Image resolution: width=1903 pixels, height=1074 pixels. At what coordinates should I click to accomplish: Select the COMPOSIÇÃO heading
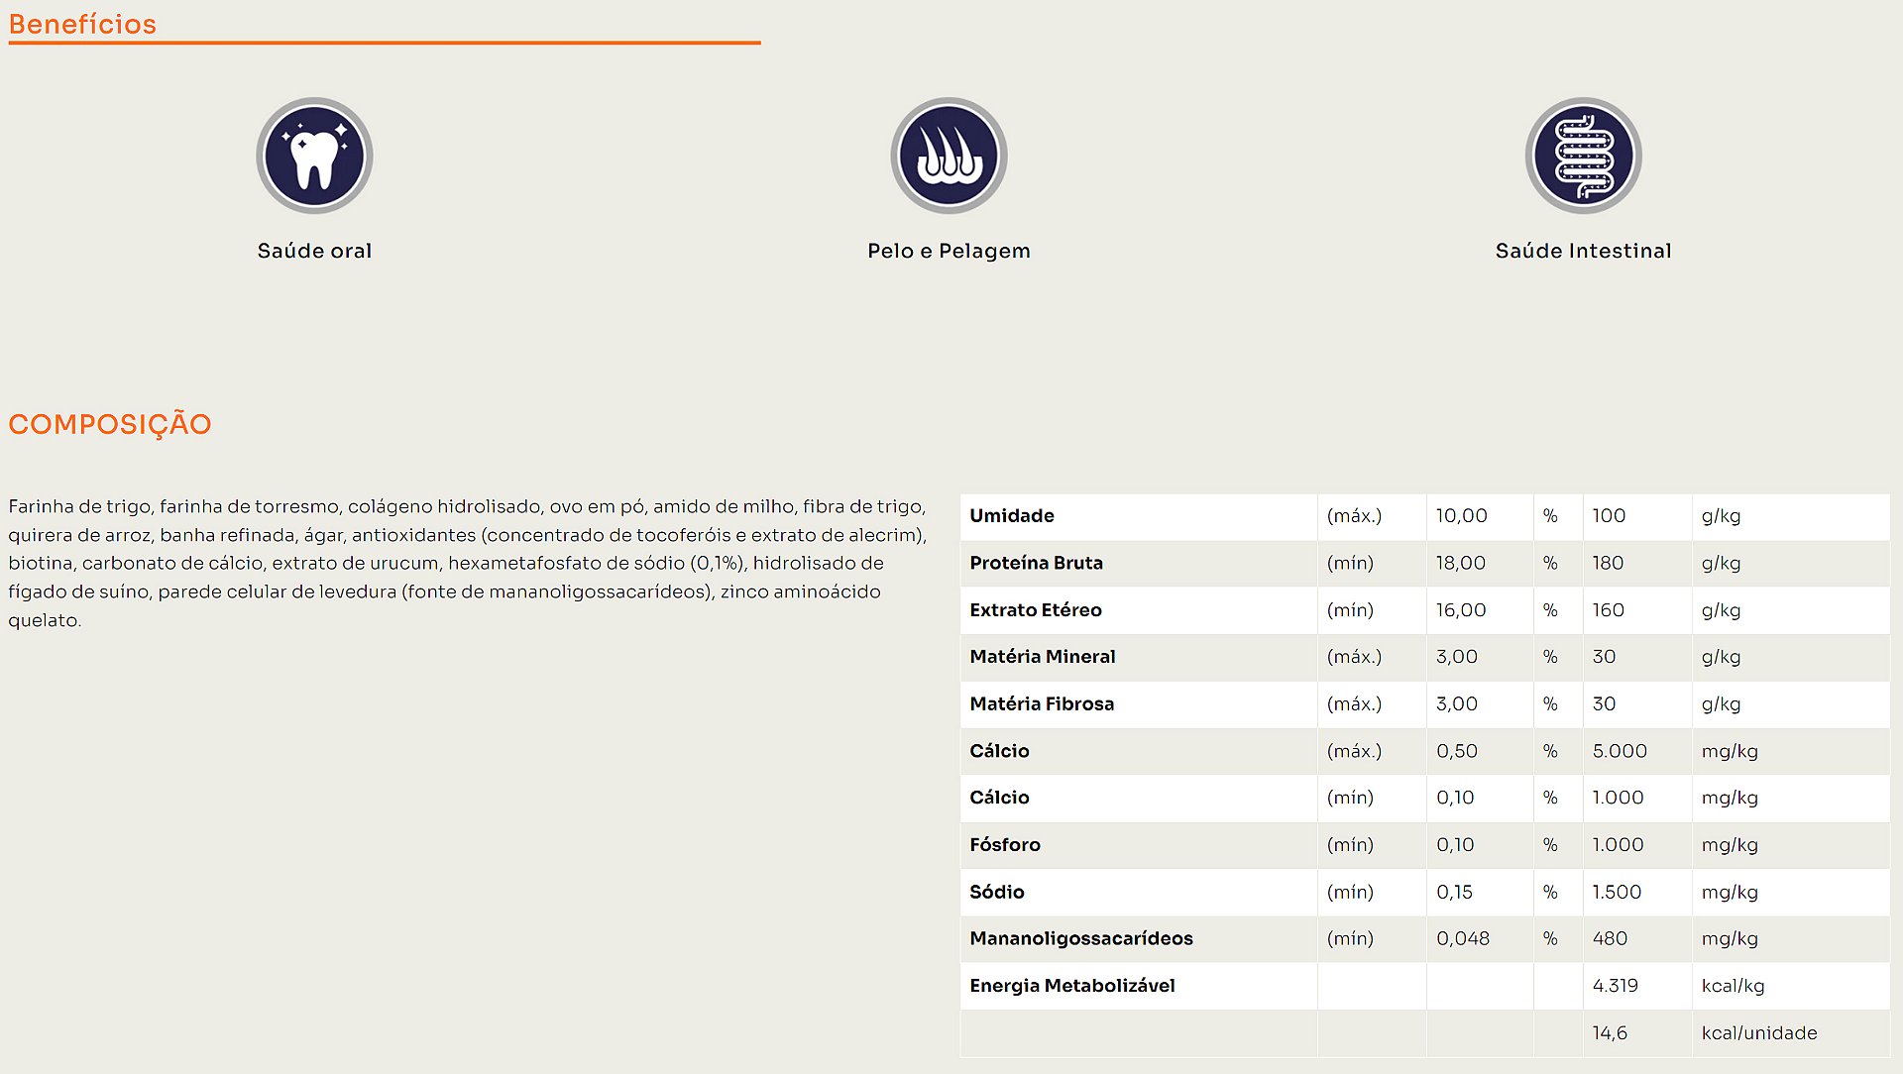(110, 424)
